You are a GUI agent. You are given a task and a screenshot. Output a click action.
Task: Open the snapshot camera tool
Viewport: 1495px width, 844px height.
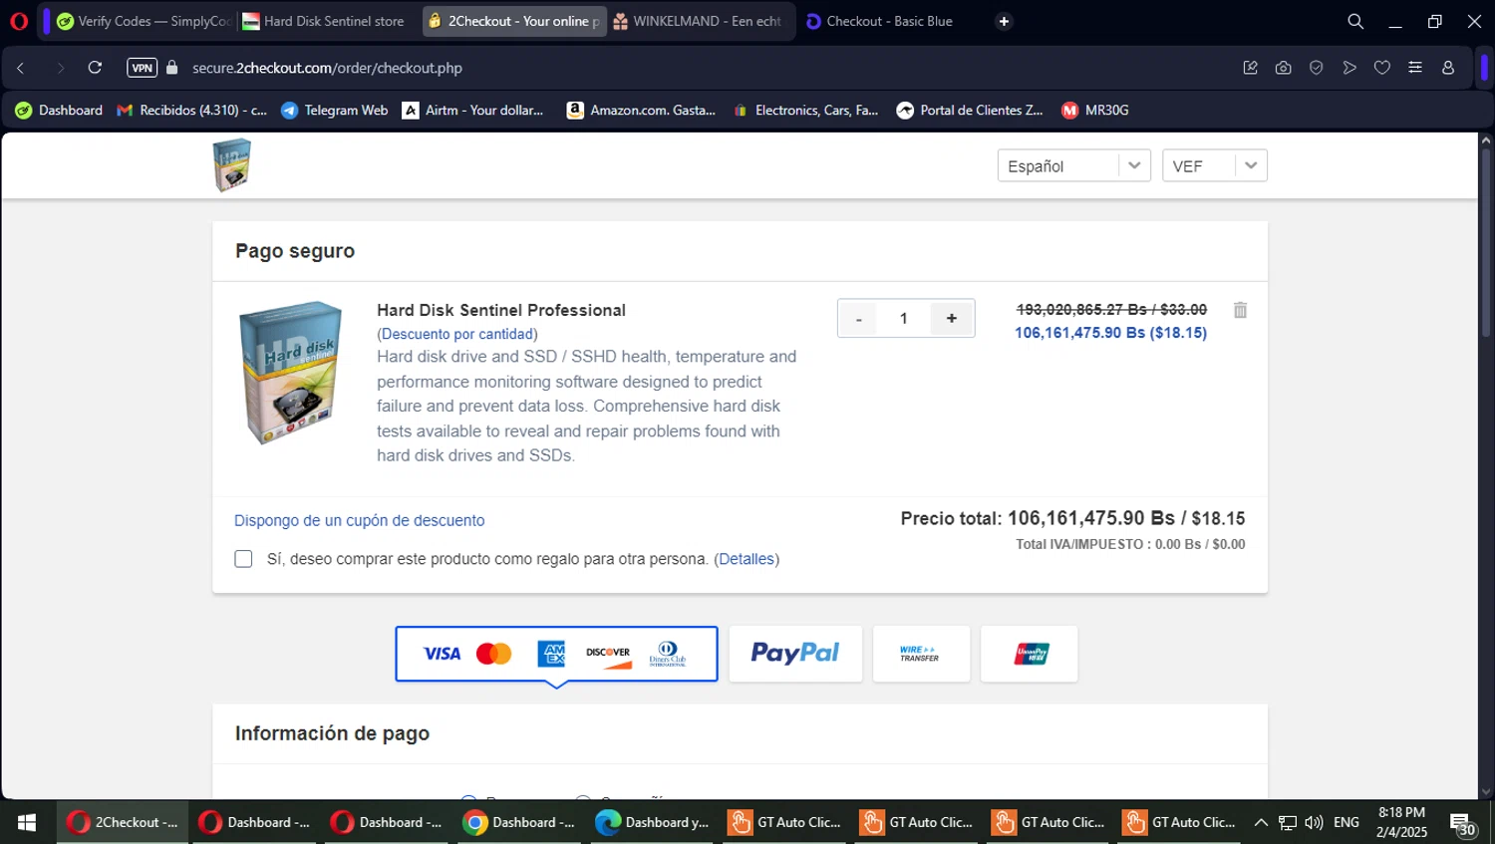(1284, 68)
